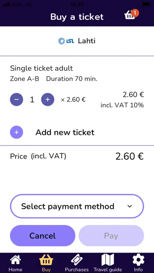
Task: Open the Select payment method dropdown
Action: point(77,206)
